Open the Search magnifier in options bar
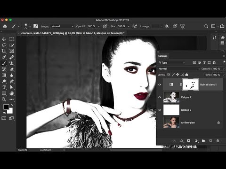The height and width of the screenshot is (169, 226). coord(206,26)
